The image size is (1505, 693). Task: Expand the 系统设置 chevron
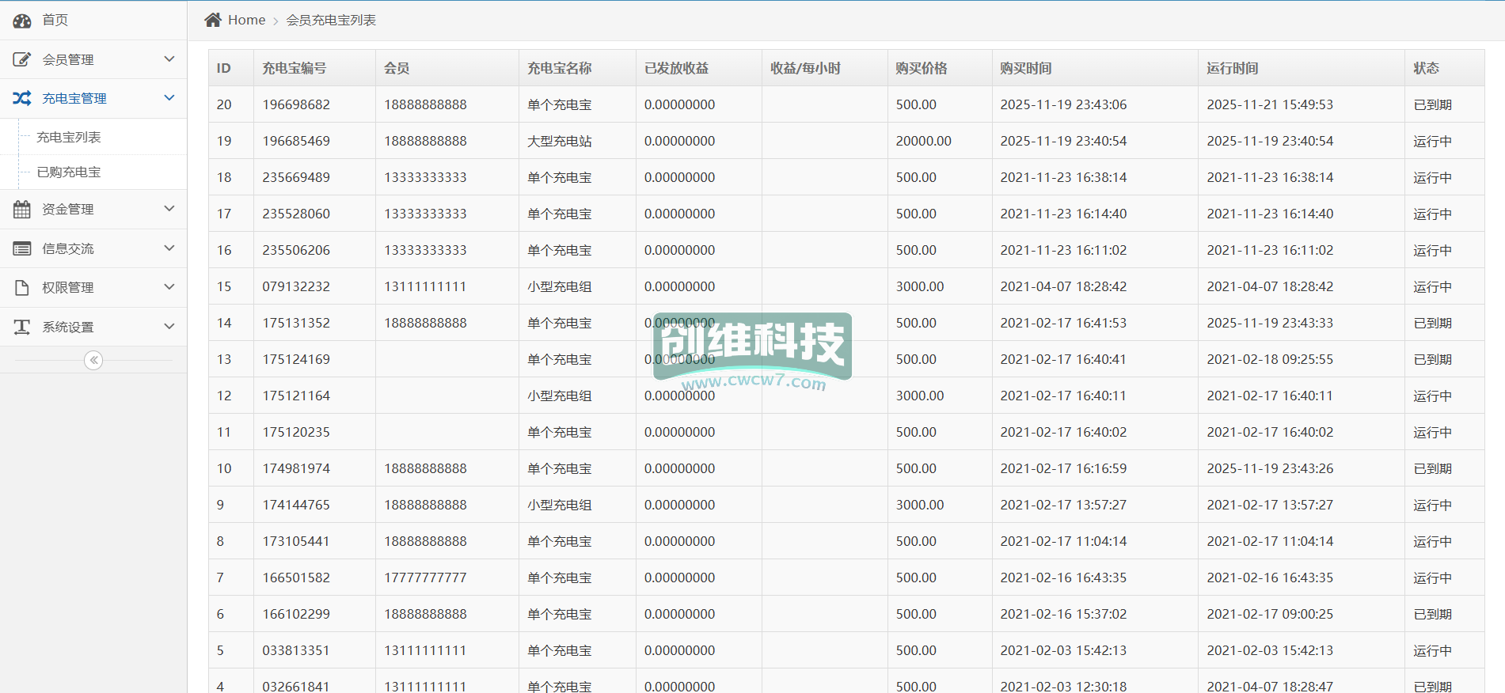[x=169, y=327]
